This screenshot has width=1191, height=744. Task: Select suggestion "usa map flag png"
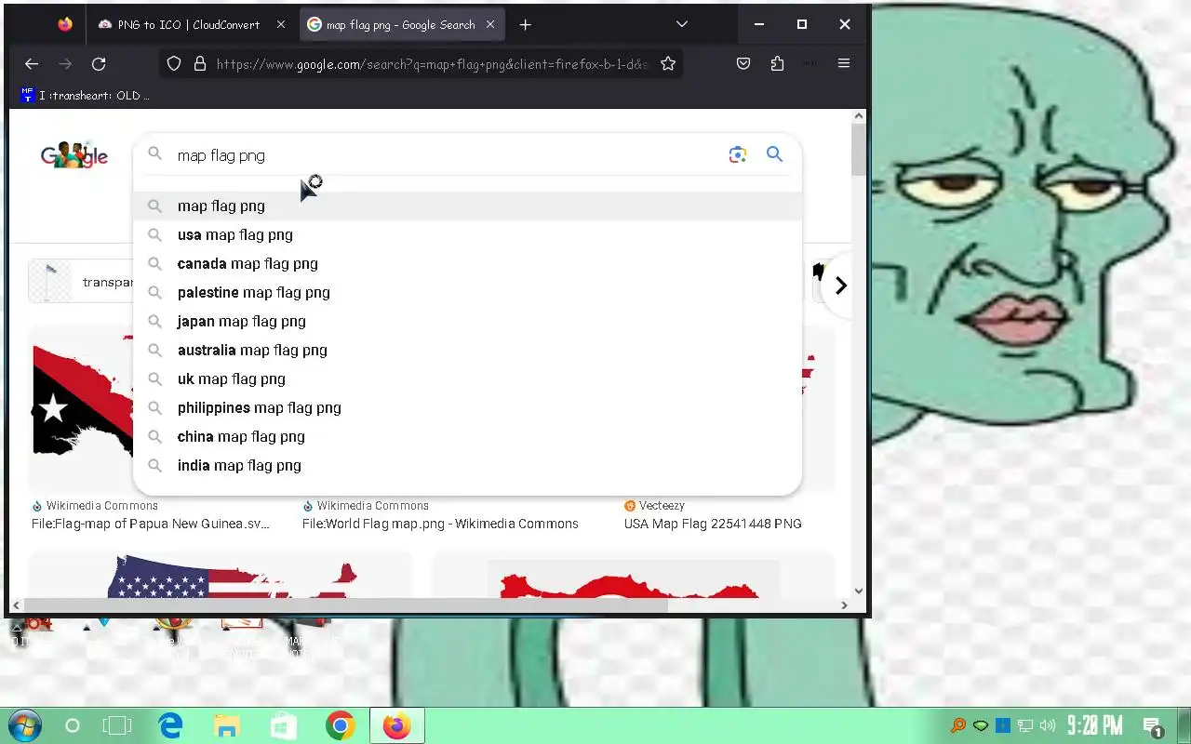coord(467,235)
